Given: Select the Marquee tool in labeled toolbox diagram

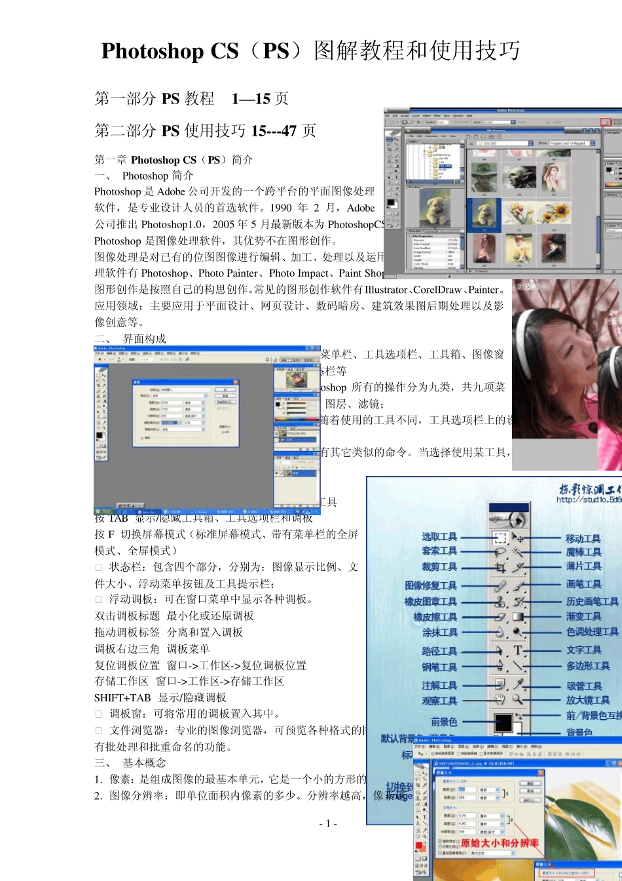Looking at the screenshot, I should [500, 538].
